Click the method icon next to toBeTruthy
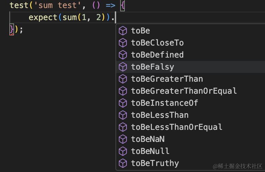 tap(123, 163)
